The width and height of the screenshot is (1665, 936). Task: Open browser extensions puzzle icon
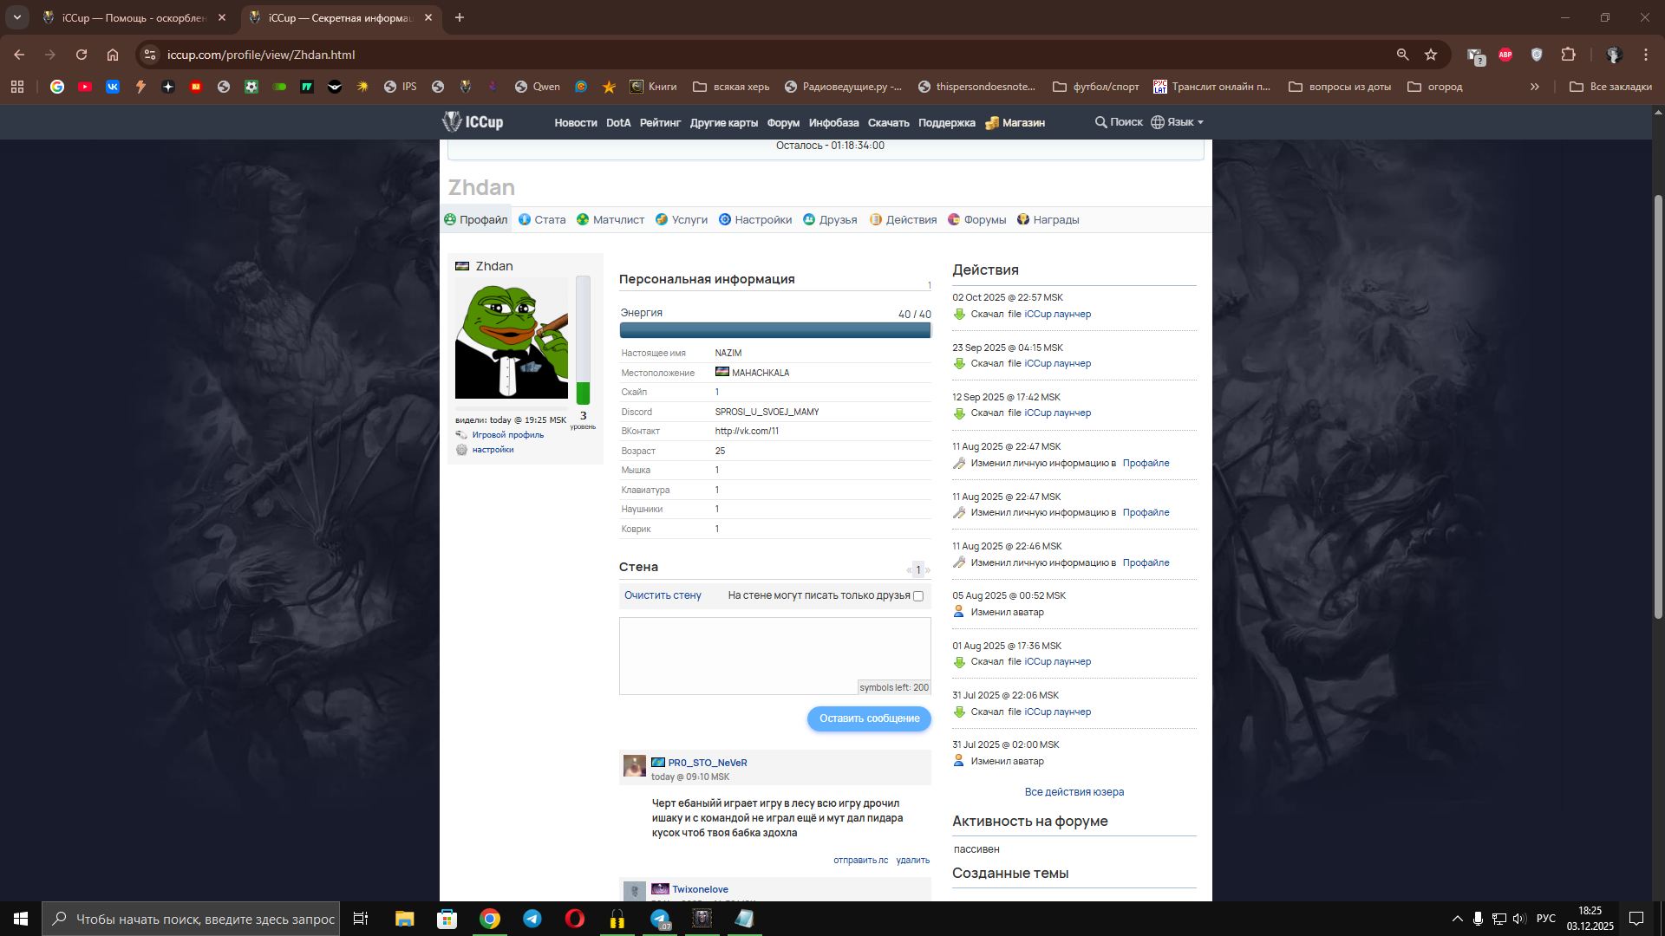[x=1568, y=55]
